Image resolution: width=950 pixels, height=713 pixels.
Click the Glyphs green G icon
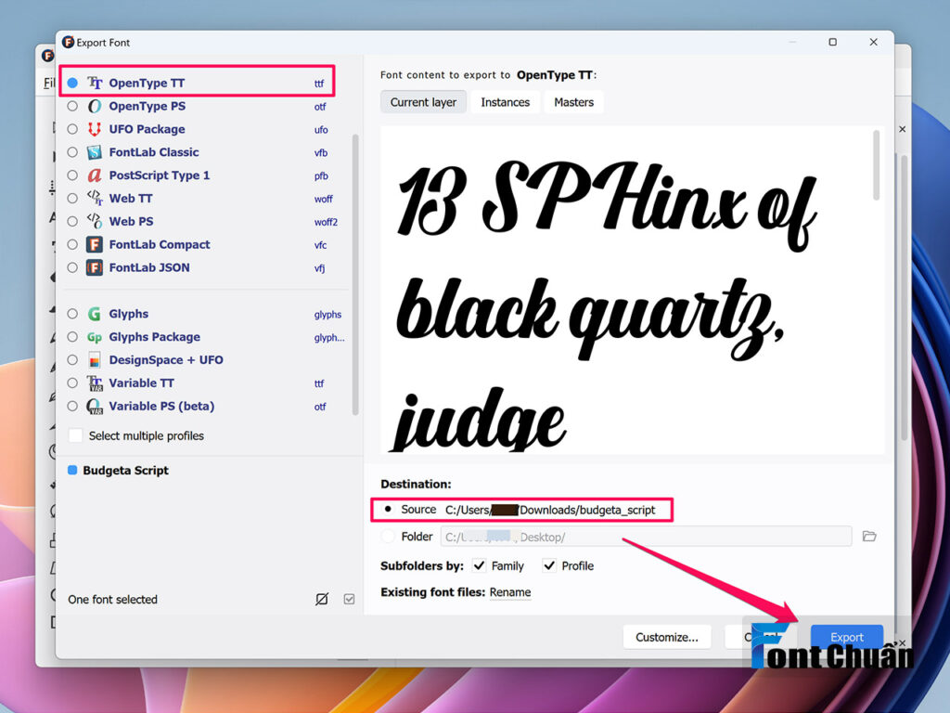point(94,314)
